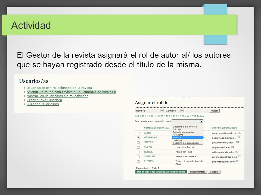The height and width of the screenshot is (195, 261).
Task: Filter users by letter A
Action: pos(136,116)
